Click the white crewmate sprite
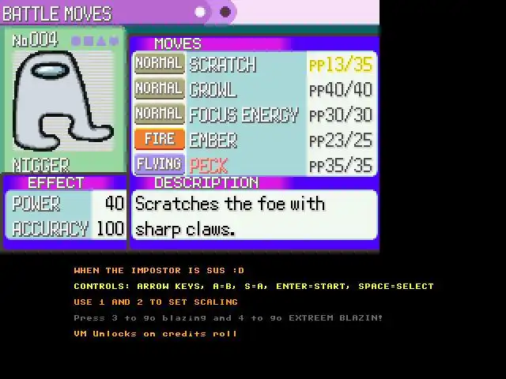This screenshot has width=506, height=379. 62,100
